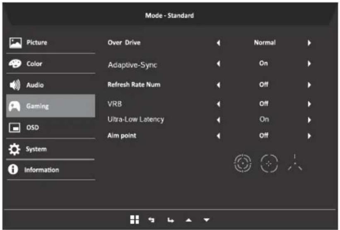Click the Gaming controller icon
This screenshot has height=230, width=340.
coord(14,106)
